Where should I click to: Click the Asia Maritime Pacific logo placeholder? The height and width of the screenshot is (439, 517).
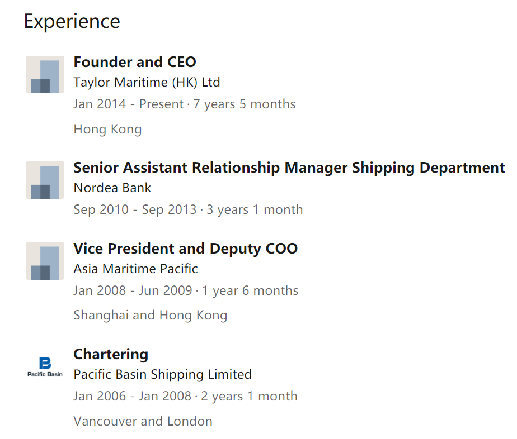point(45,261)
